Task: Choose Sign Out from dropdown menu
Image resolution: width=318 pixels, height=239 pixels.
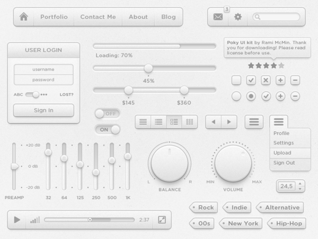Action: 290,163
